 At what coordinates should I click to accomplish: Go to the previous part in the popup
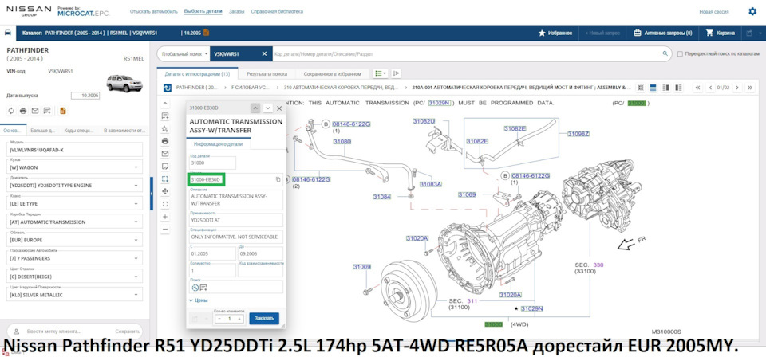[x=255, y=108]
